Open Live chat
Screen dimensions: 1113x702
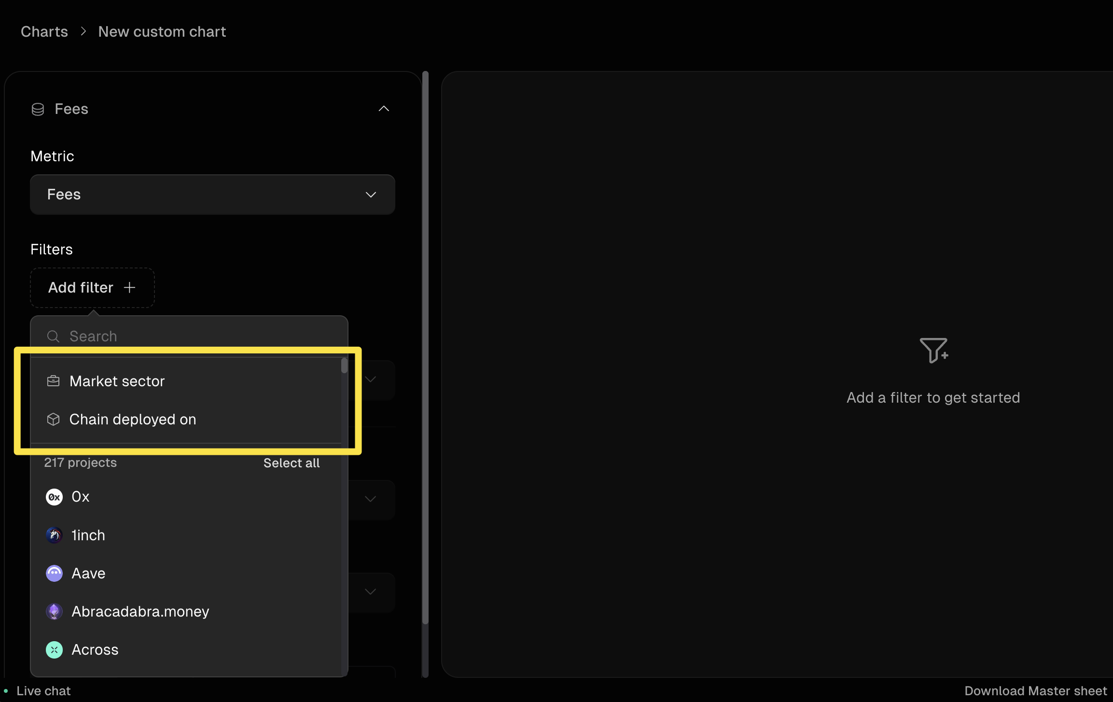(43, 691)
